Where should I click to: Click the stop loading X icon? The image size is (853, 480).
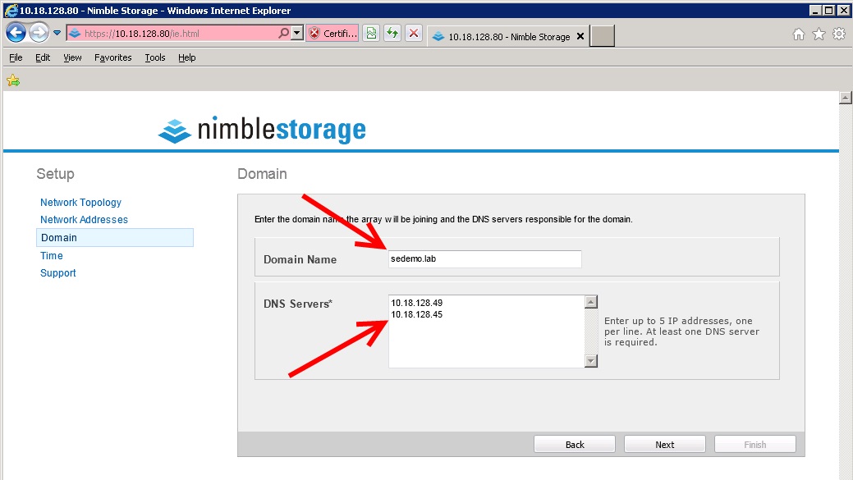point(414,33)
